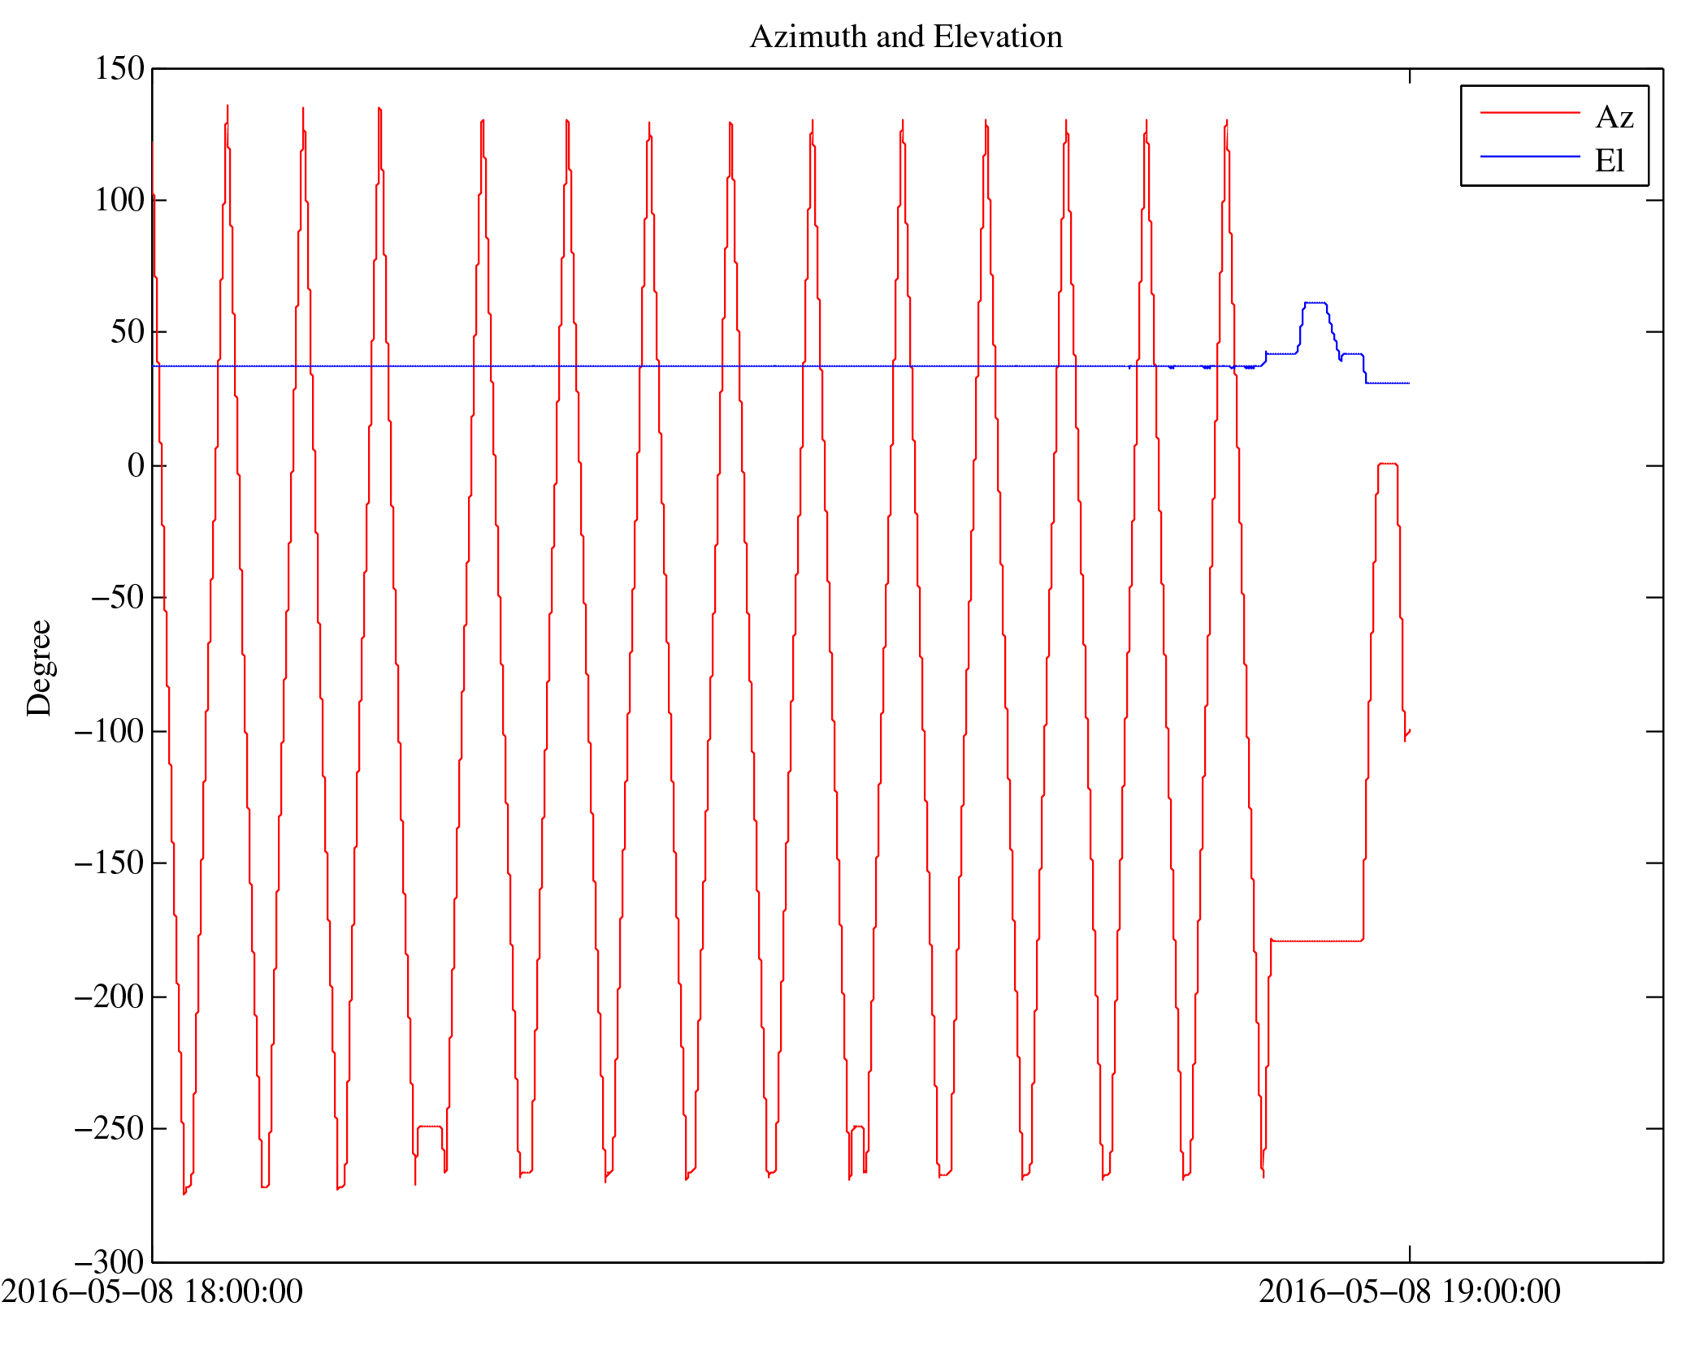Screen dimensions: 1686x1367
Task: Click the -200 y-axis tick label
Action: 109,997
